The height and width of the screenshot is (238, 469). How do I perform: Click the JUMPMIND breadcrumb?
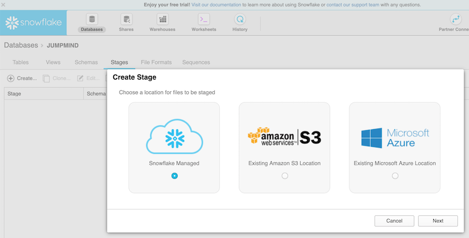[63, 46]
